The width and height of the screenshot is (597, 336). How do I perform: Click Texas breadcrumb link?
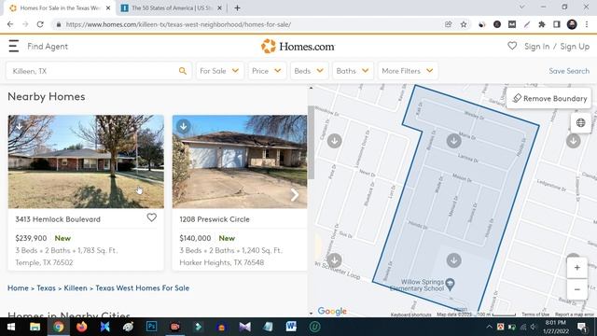pyautogui.click(x=46, y=288)
